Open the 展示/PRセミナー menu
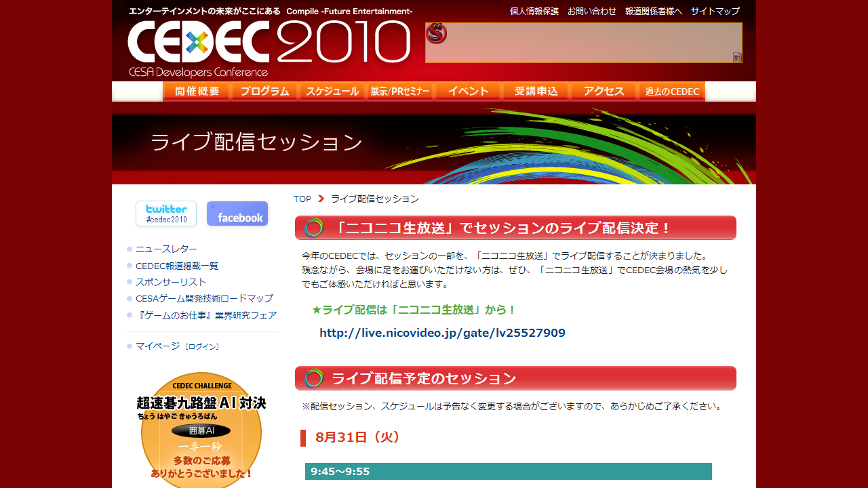 point(400,91)
